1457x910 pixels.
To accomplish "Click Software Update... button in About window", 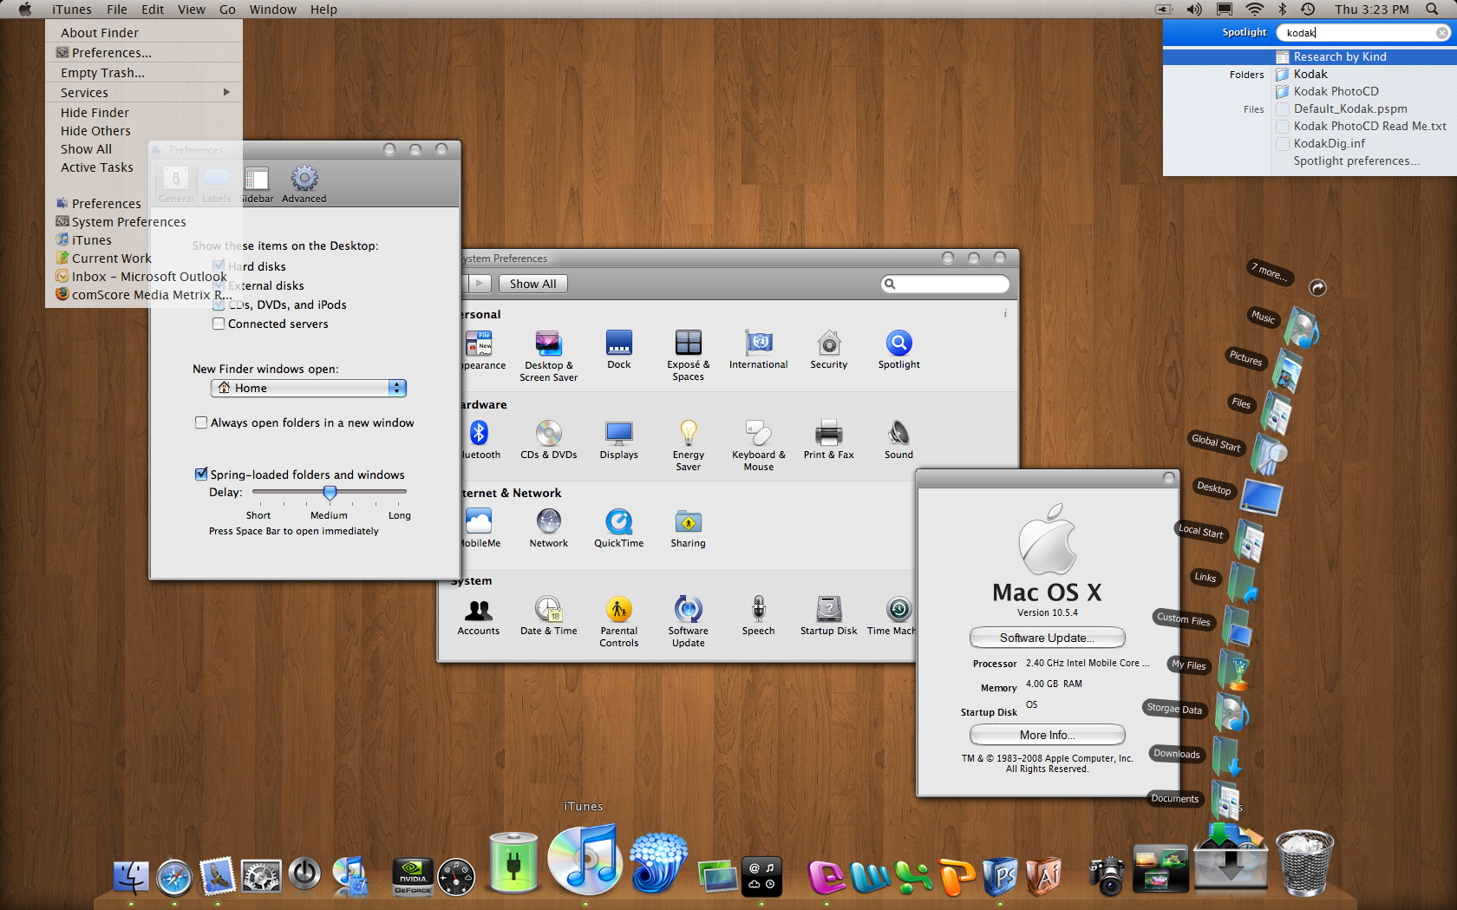I will 1048,638.
